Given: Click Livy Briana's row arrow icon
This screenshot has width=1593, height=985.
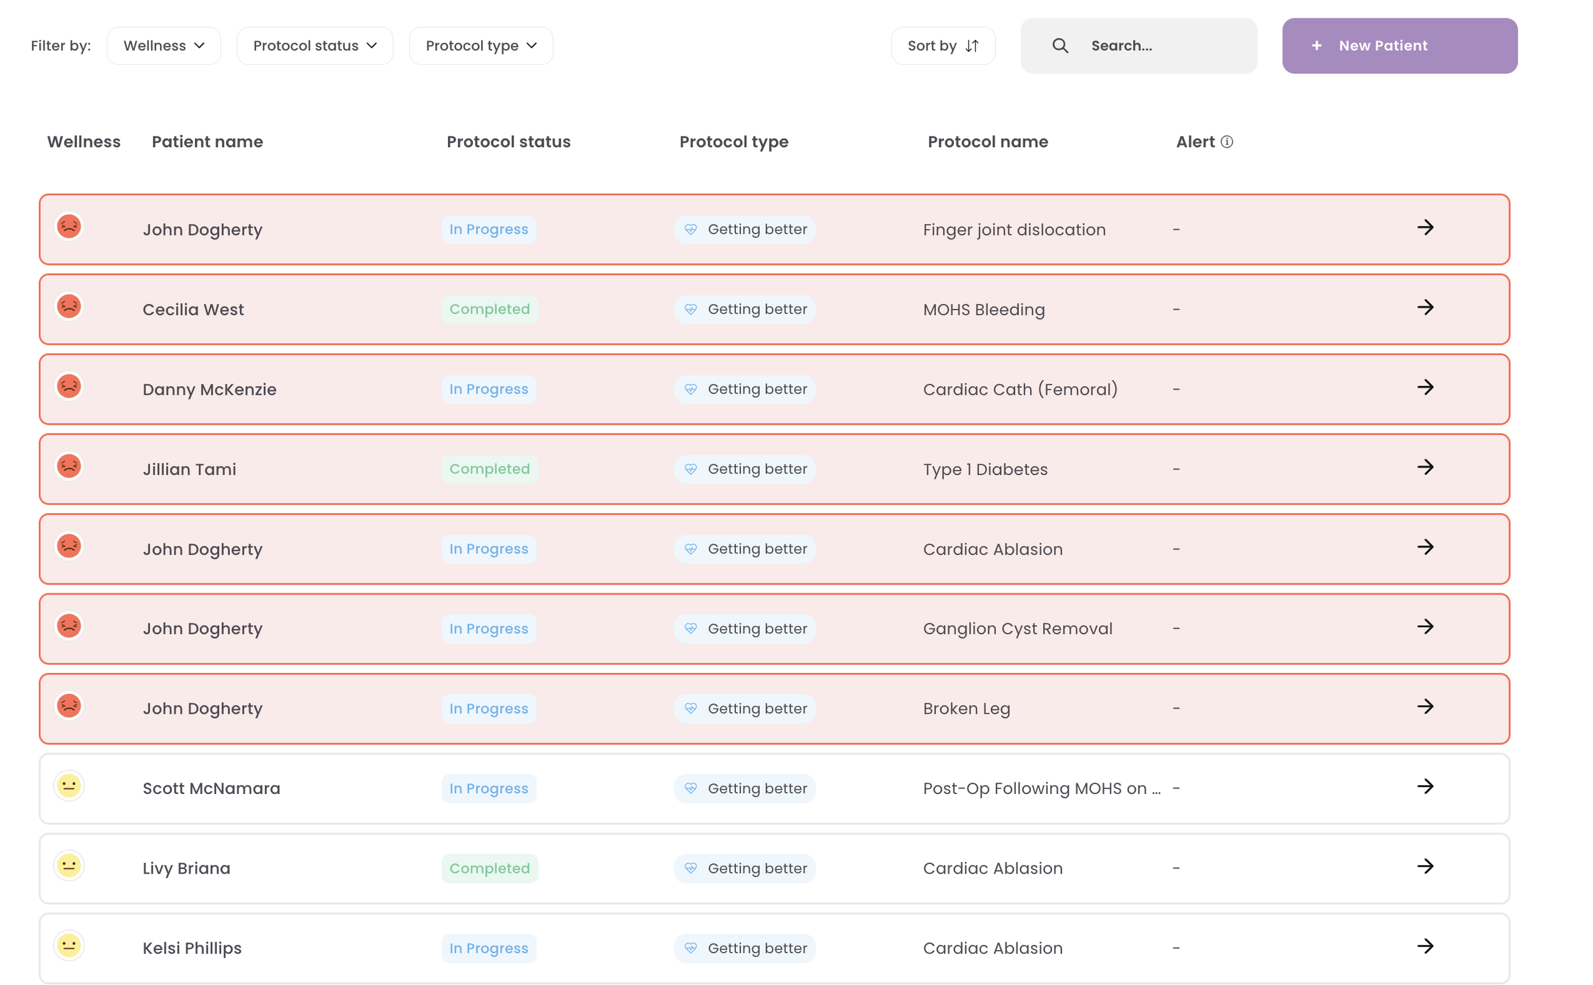Looking at the screenshot, I should [1425, 867].
